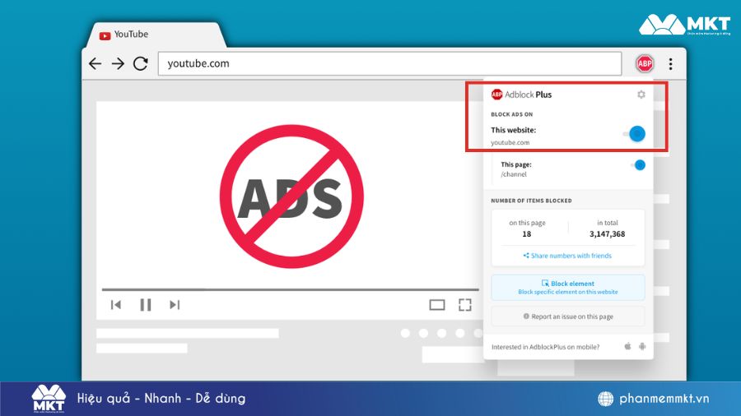
Task: Click the Adblock Plus logo in popup
Action: click(x=521, y=95)
